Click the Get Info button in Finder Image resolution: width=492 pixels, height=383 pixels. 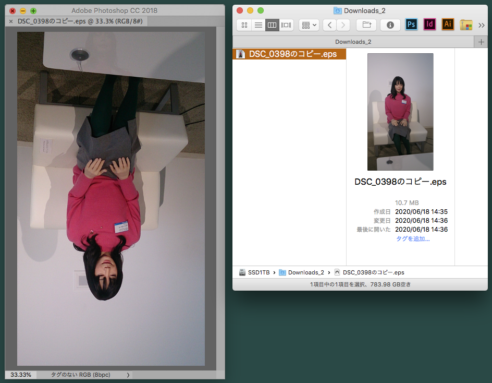[x=390, y=25]
